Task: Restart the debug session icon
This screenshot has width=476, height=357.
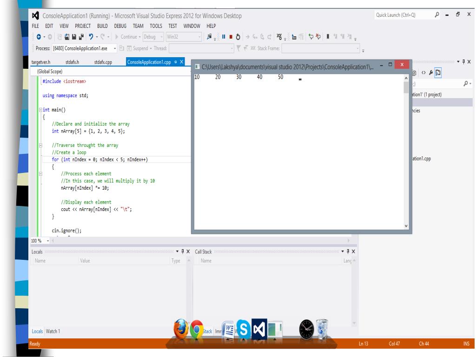Action: pos(238,37)
